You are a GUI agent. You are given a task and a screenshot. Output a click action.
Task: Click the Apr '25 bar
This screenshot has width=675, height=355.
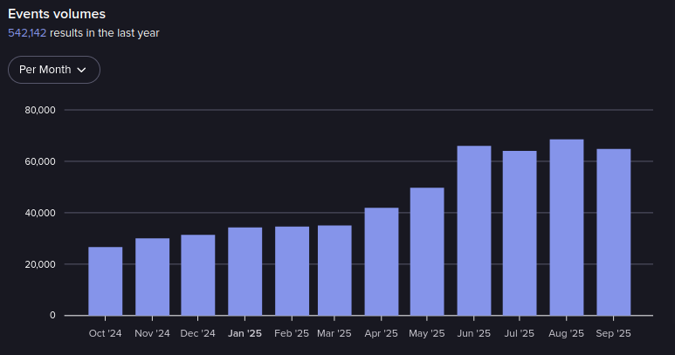(x=382, y=262)
